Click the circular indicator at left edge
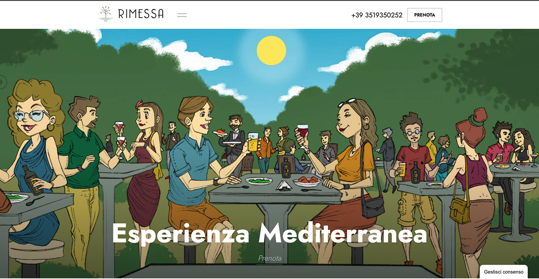This screenshot has width=539, height=279. point(3,82)
